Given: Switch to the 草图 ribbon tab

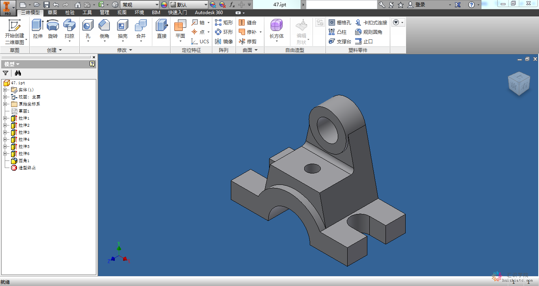Looking at the screenshot, I should click(52, 13).
